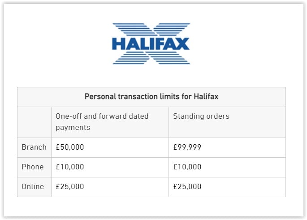Click the table title 'Personal transaction limits for Halifax'
Viewport: 307px width, 220px height.
(x=151, y=96)
